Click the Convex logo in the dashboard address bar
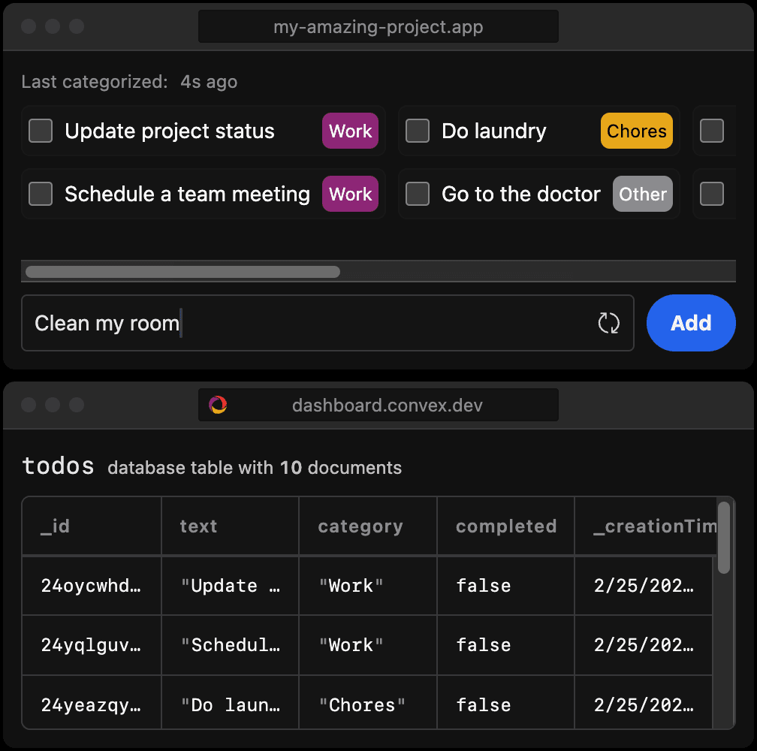 [218, 405]
